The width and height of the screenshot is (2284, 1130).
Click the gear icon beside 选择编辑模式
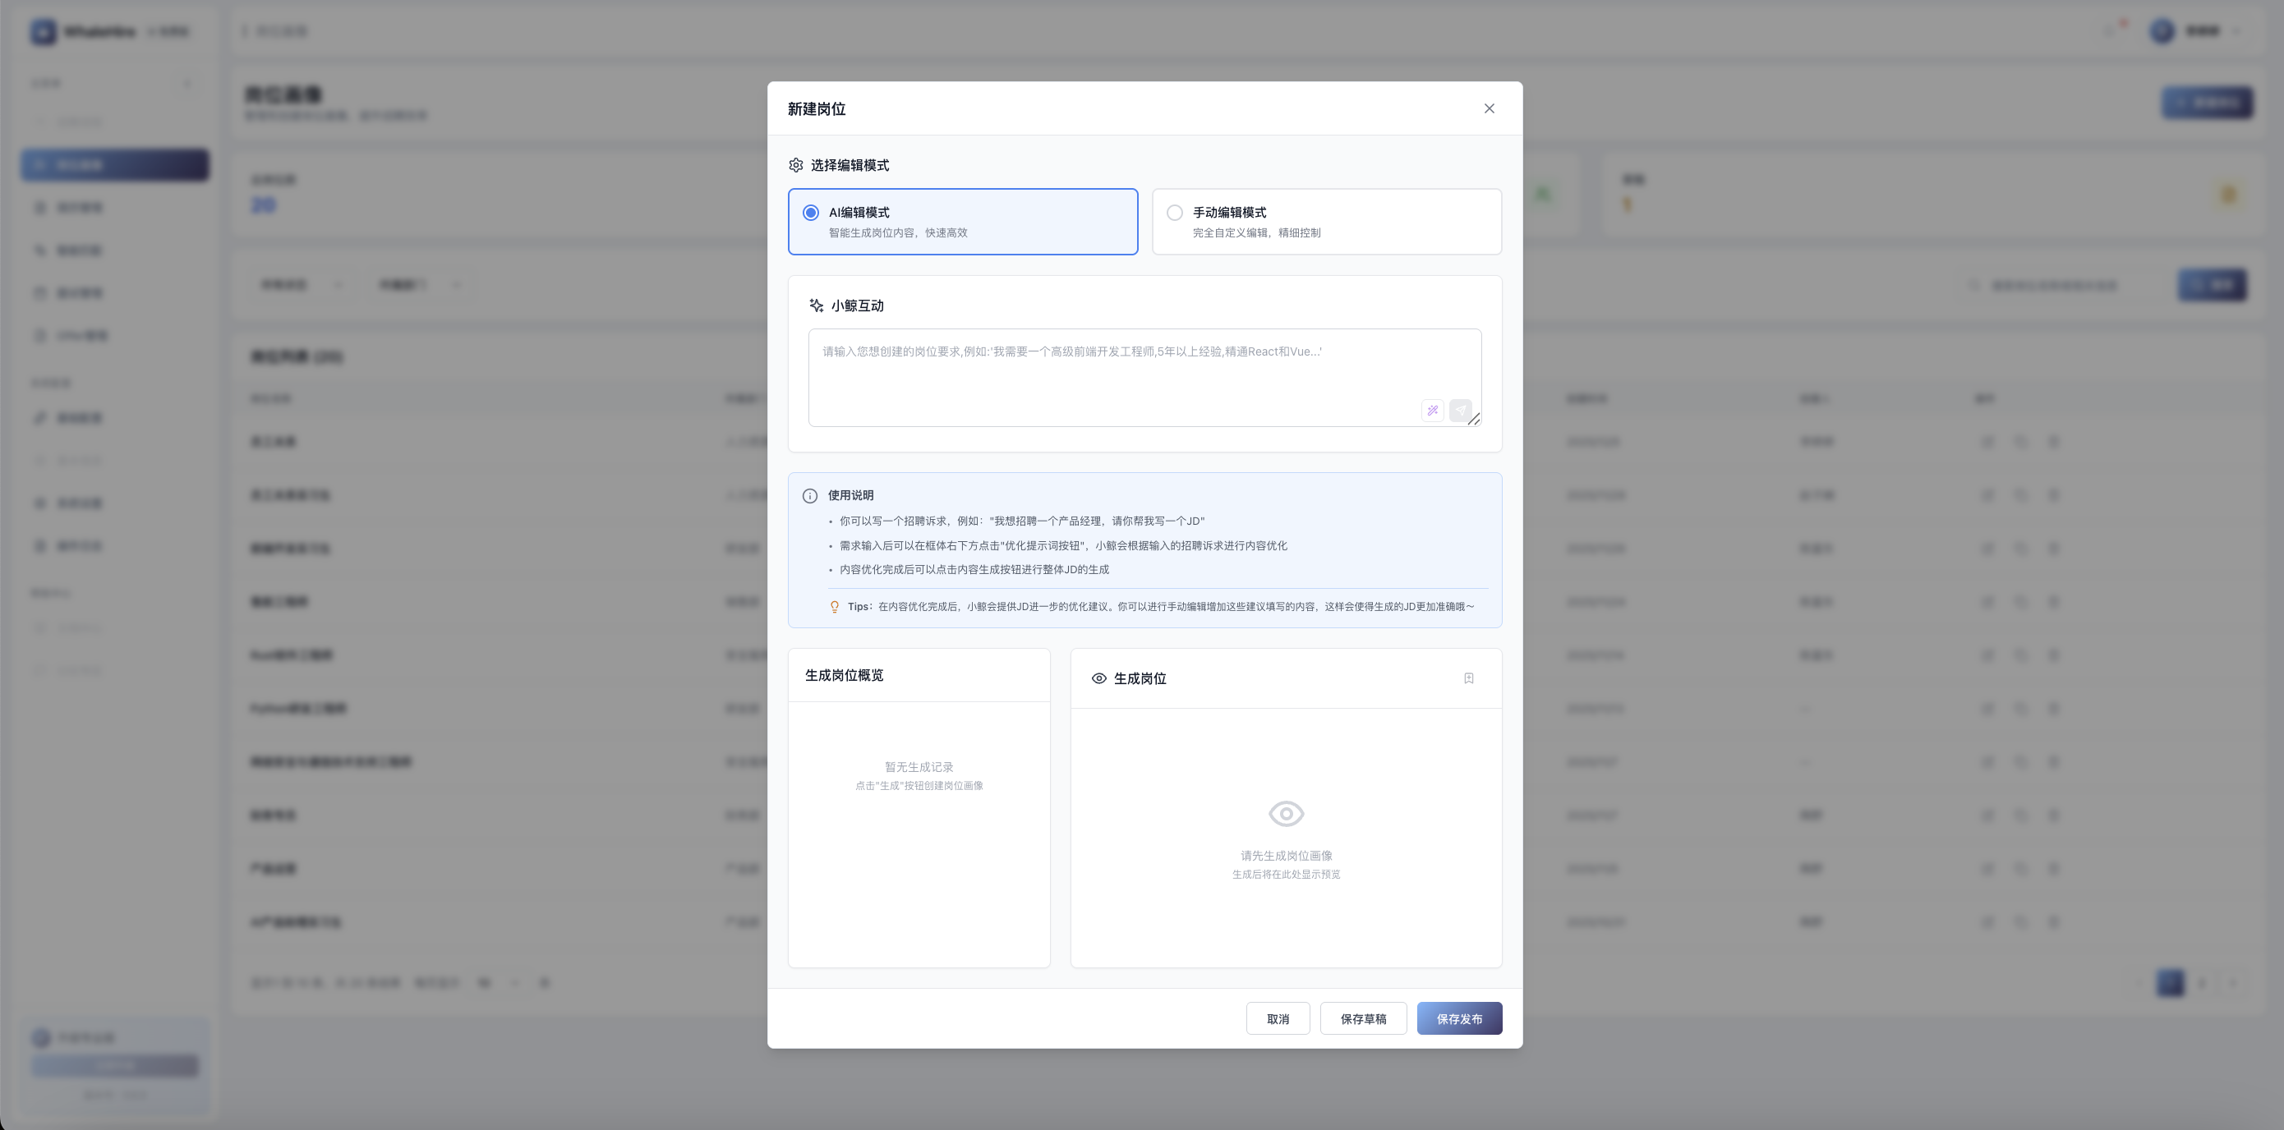[795, 166]
